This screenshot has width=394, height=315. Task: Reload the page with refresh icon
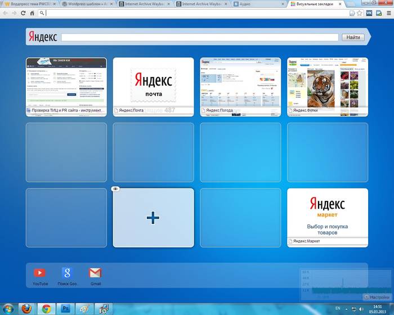tap(23, 13)
